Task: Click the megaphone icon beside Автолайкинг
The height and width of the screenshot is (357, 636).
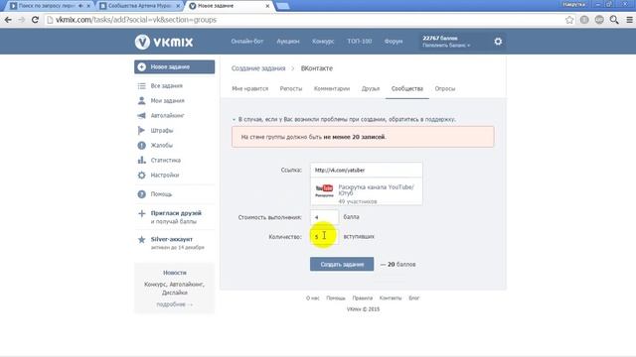Action: pyautogui.click(x=141, y=115)
